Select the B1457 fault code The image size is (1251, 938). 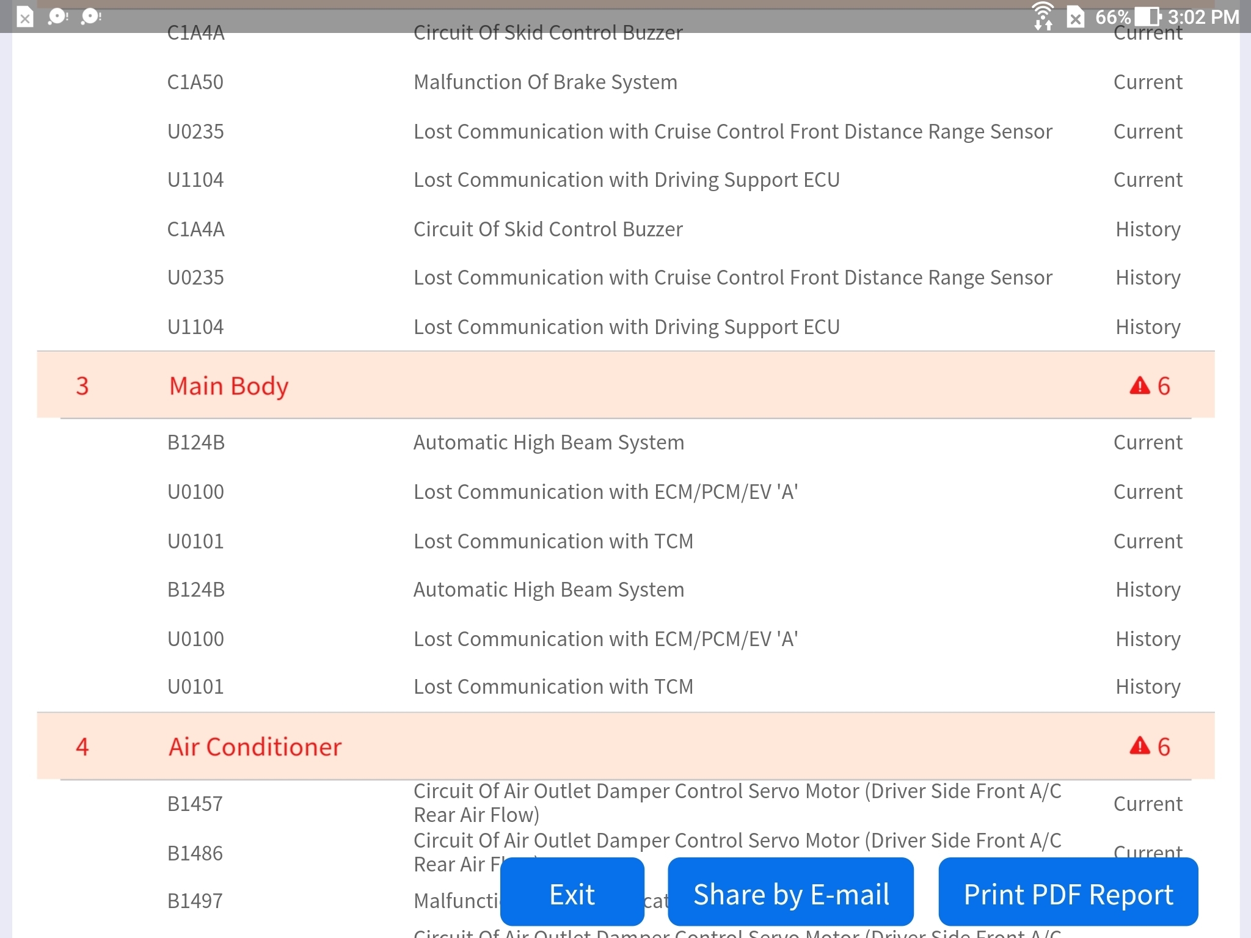[195, 804]
